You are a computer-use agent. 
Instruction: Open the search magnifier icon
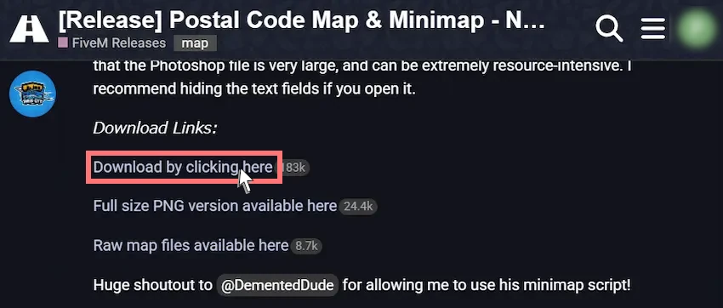609,29
